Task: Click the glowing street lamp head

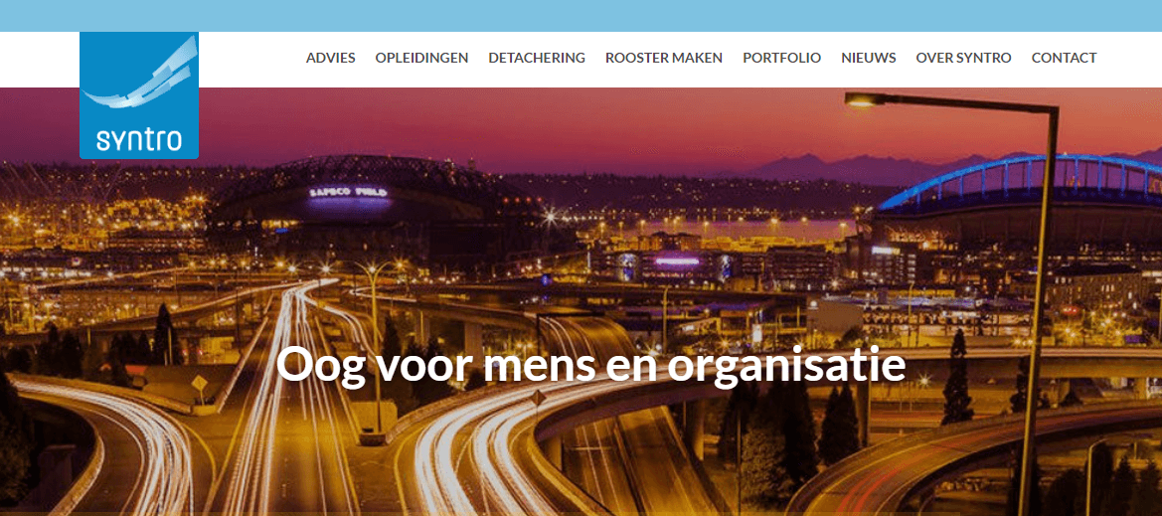Action: pos(861,100)
